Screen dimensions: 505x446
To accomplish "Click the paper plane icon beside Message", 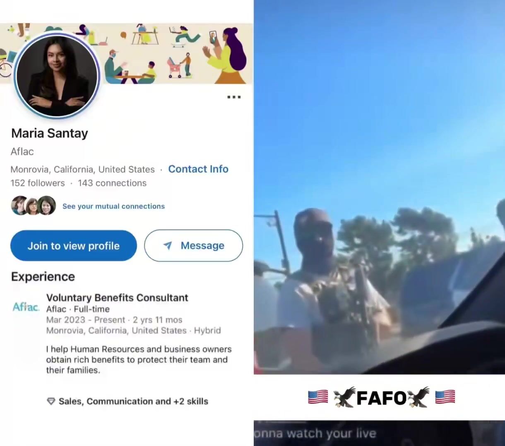I will [168, 245].
